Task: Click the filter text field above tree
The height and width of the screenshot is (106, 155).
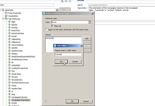Action: tap(27, 5)
